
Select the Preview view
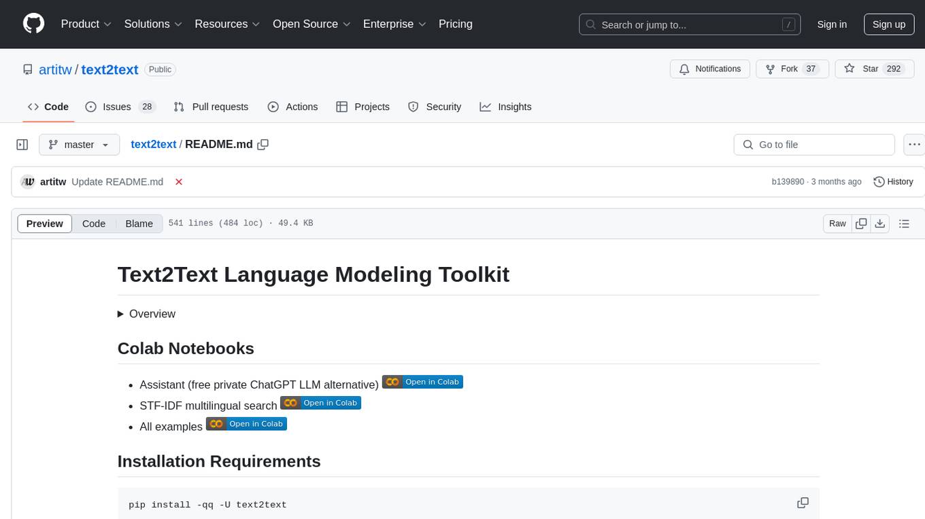click(45, 223)
